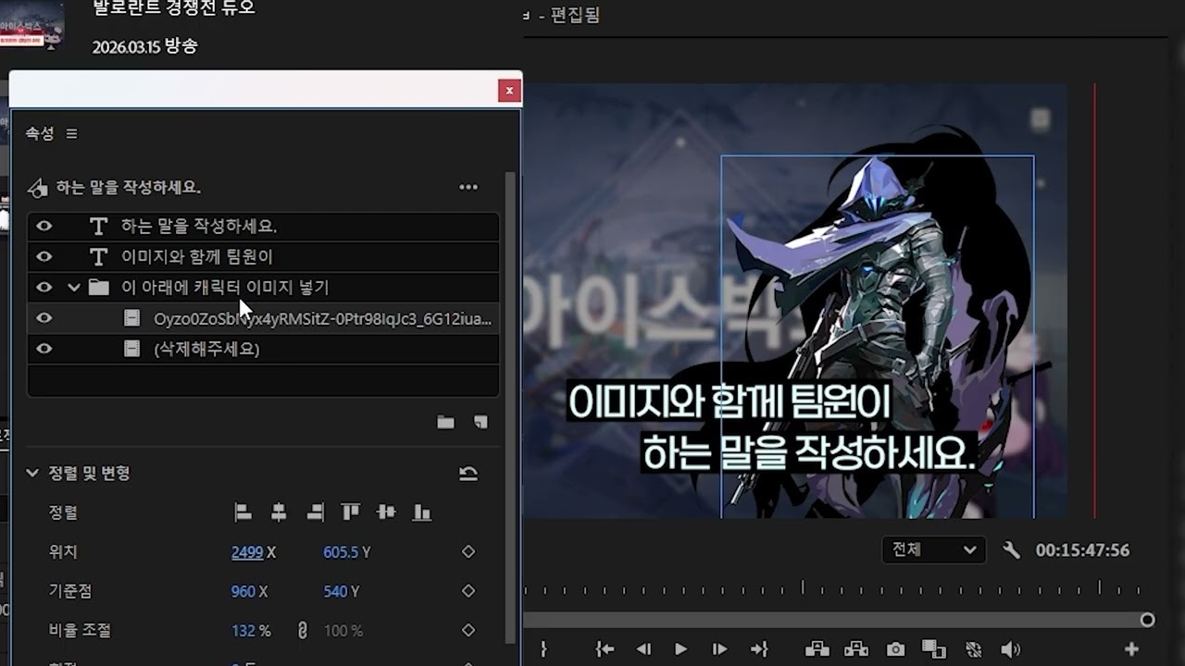Click the 2026.03.15 방송 date text

click(144, 46)
